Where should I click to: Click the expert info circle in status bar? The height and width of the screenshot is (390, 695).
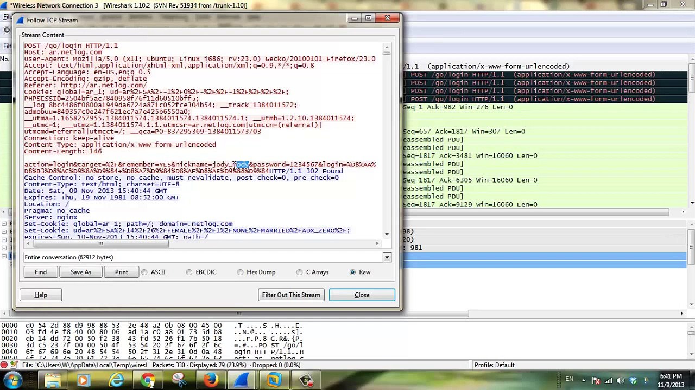click(4, 365)
